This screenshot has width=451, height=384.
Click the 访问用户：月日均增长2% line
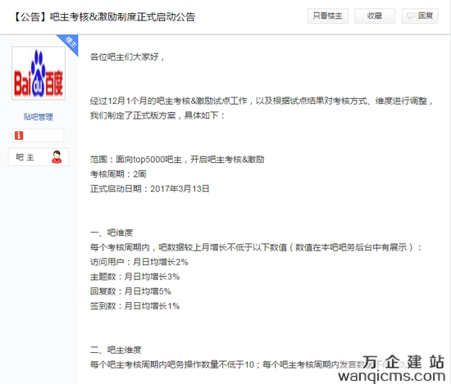139,262
